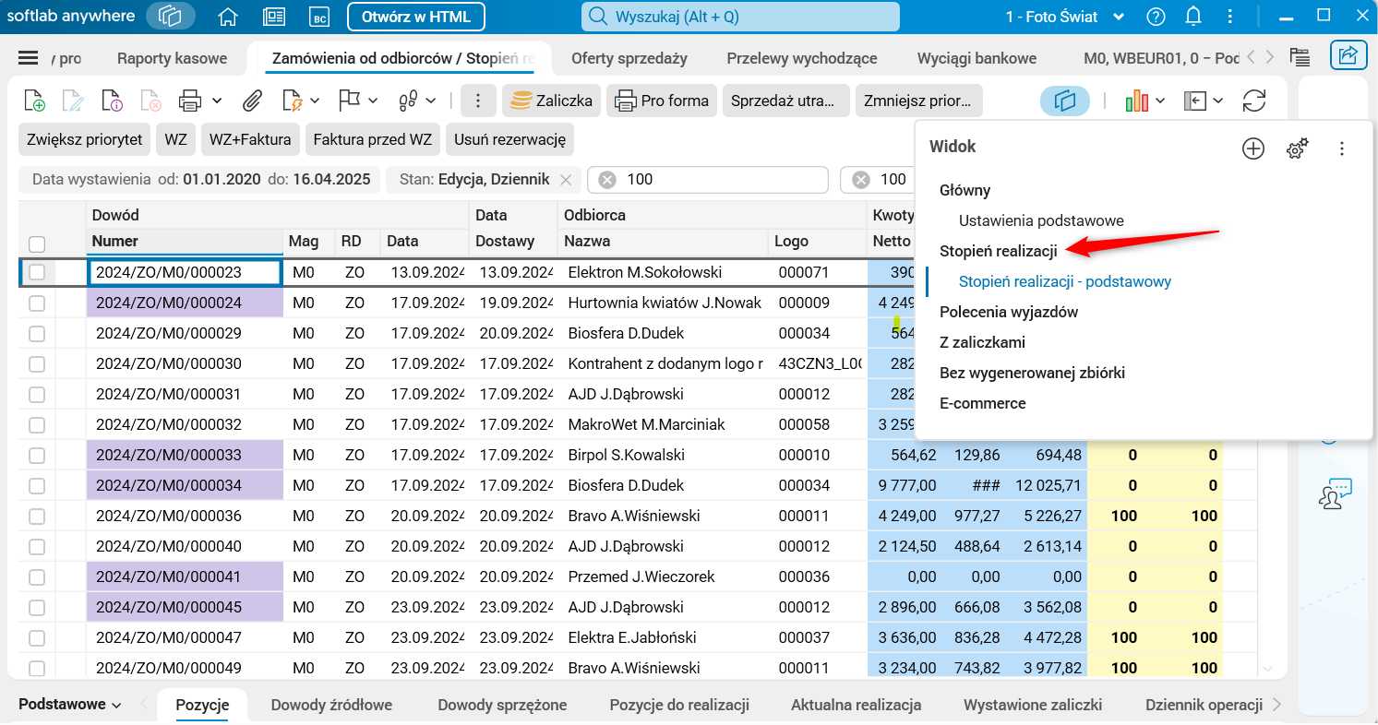Expand the print options dropdown arrow
This screenshot has height=725, width=1378.
coord(217,101)
